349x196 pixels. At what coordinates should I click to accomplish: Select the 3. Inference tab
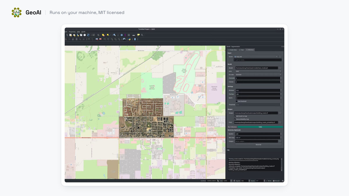click(250, 50)
